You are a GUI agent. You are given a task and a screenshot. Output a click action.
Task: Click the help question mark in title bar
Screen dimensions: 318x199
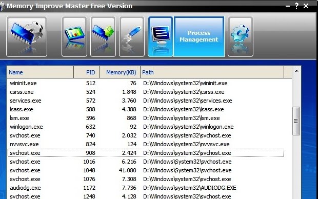(296, 6)
